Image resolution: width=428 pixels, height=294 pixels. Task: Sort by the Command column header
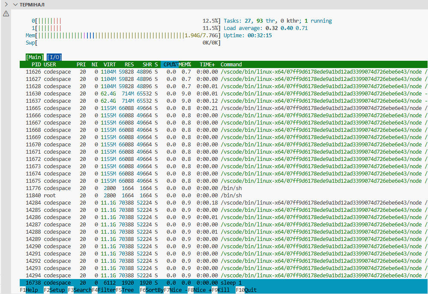231,64
